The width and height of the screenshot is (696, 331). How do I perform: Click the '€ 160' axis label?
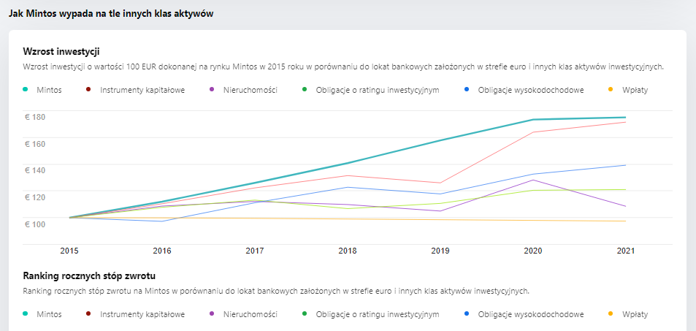pyautogui.click(x=36, y=143)
